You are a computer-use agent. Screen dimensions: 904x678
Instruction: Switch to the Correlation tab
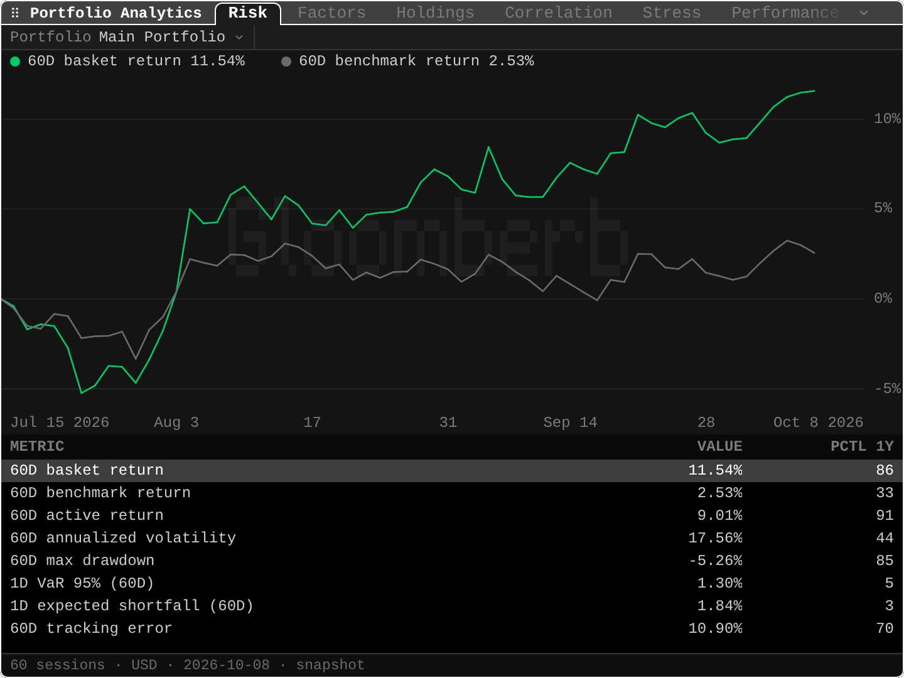coord(559,13)
